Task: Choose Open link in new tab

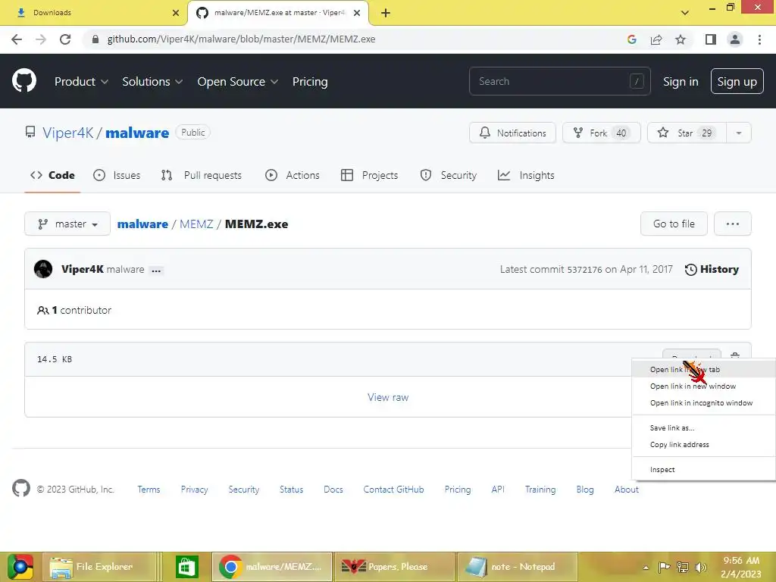Action: click(703, 369)
